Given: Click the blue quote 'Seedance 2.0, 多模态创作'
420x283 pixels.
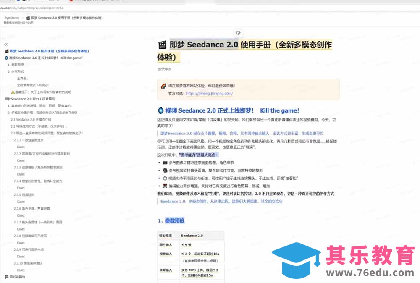Looking at the screenshot, I should [221, 202].
